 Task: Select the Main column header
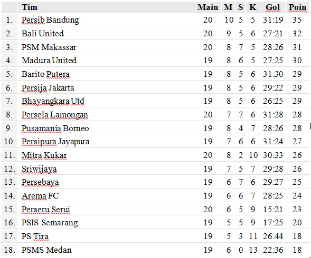(x=208, y=7)
